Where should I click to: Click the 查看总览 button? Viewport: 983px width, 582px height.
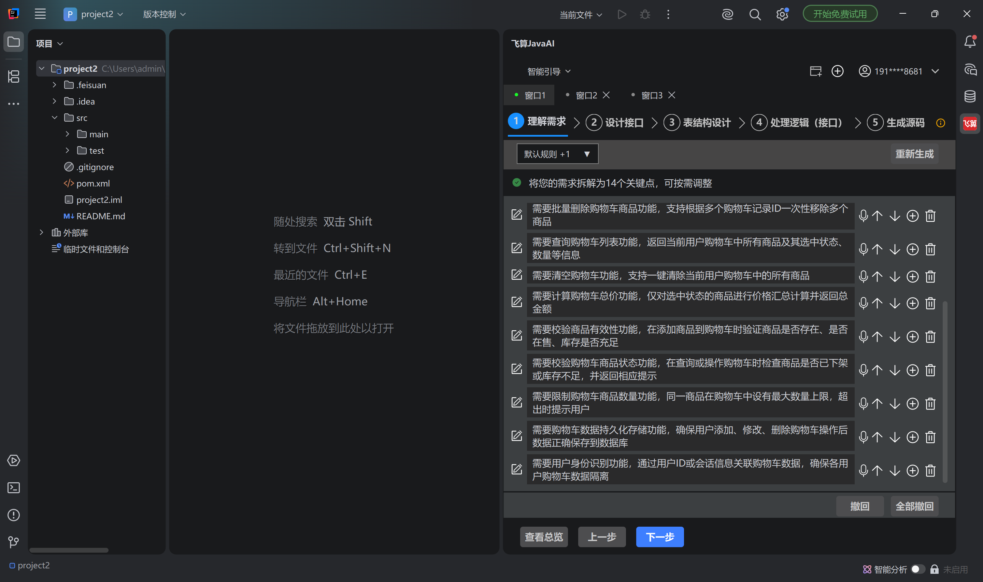click(544, 537)
